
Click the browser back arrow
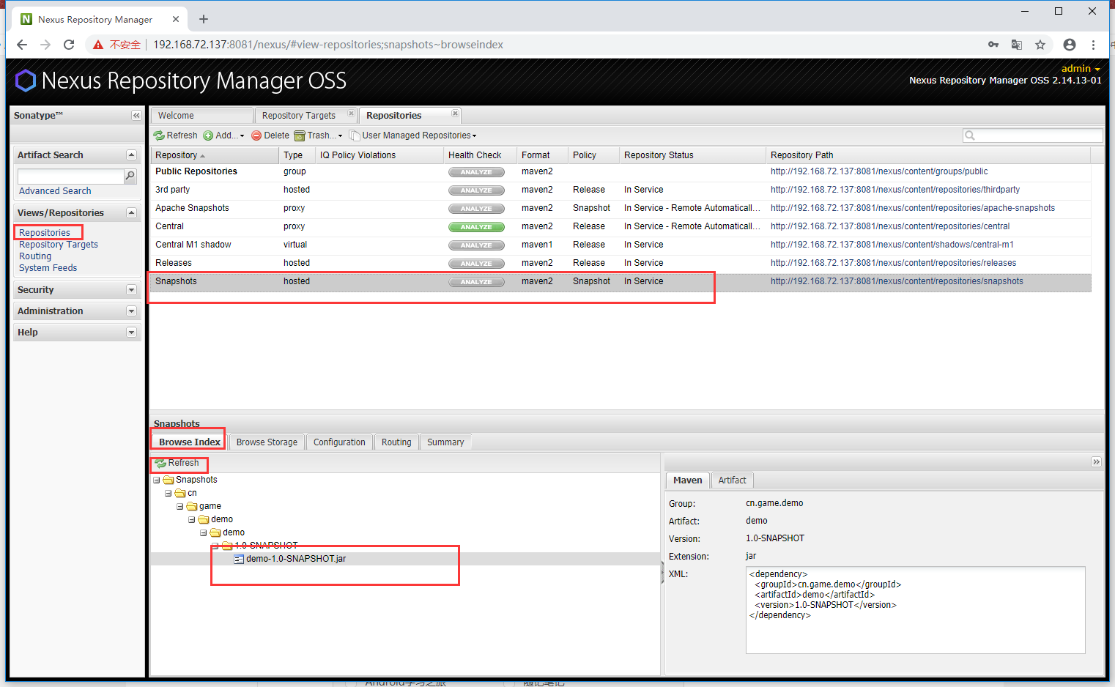tap(22, 45)
